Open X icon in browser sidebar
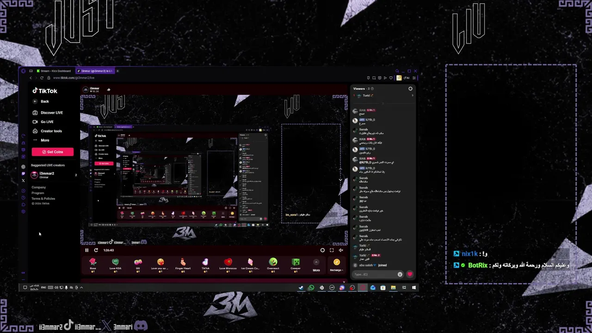 click(23, 180)
